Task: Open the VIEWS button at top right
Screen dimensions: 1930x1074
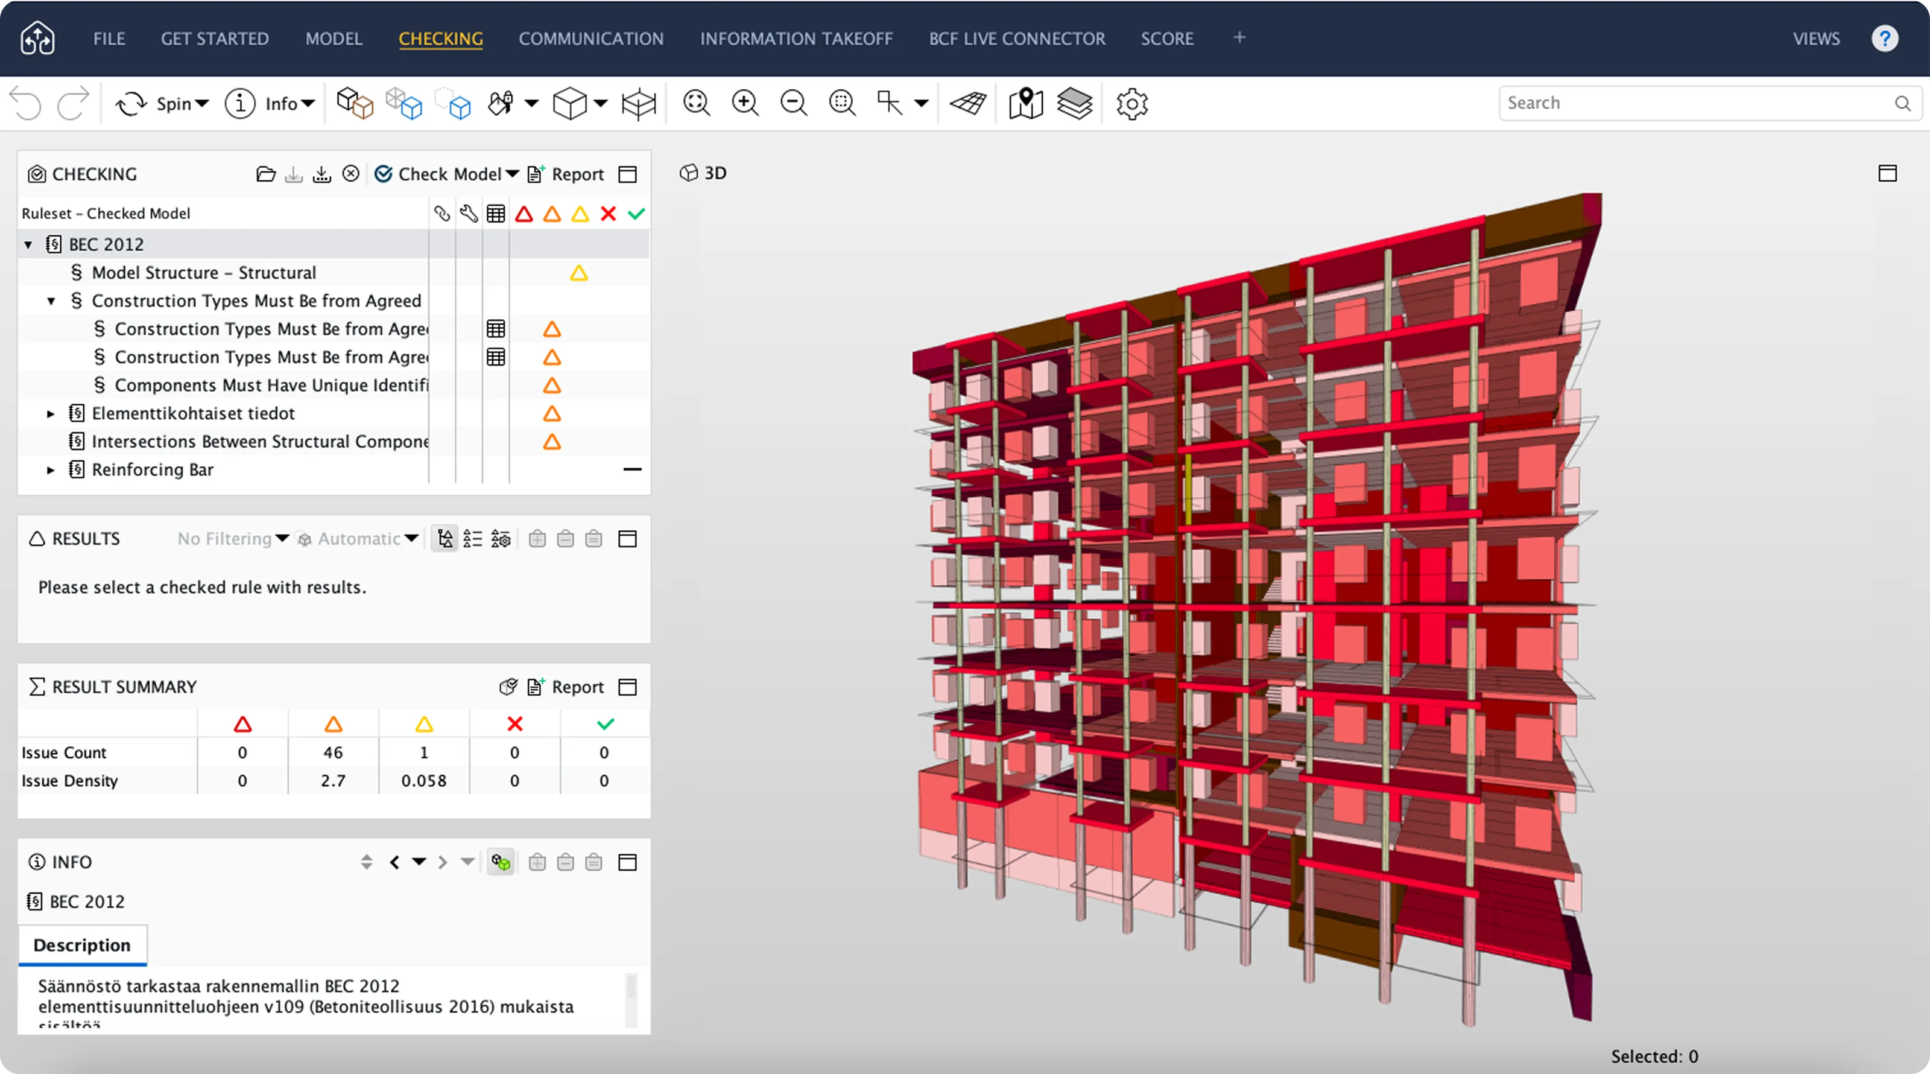Action: [1815, 39]
